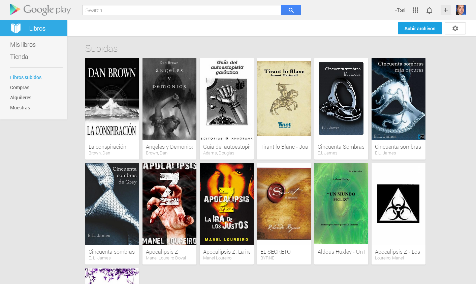
Task: Click the blue search magnifier icon
Action: coord(291,10)
